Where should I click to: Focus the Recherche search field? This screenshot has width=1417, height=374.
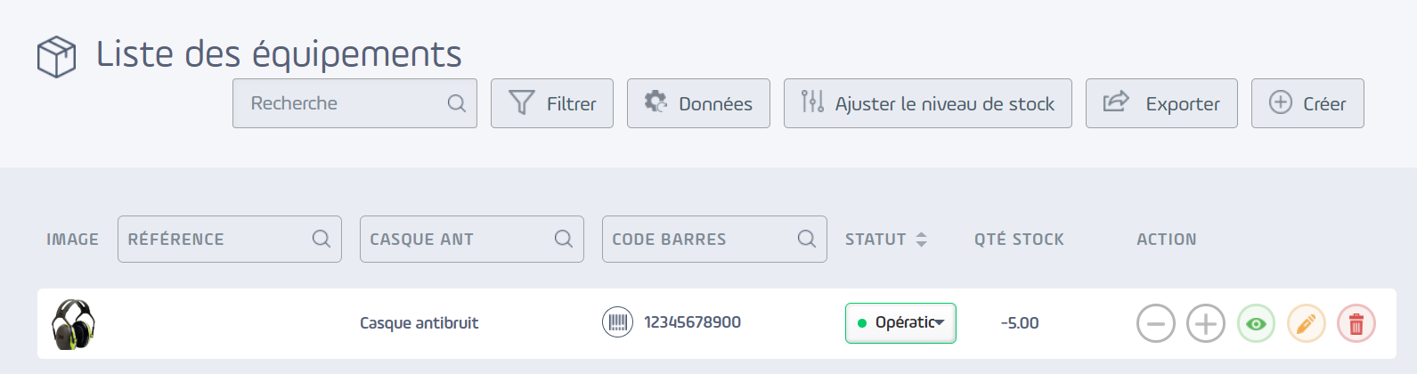354,103
